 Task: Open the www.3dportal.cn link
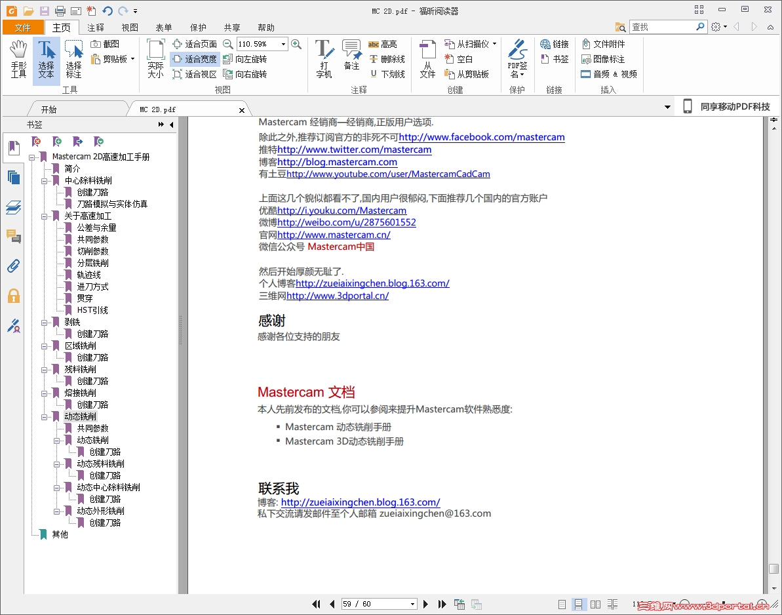click(338, 296)
